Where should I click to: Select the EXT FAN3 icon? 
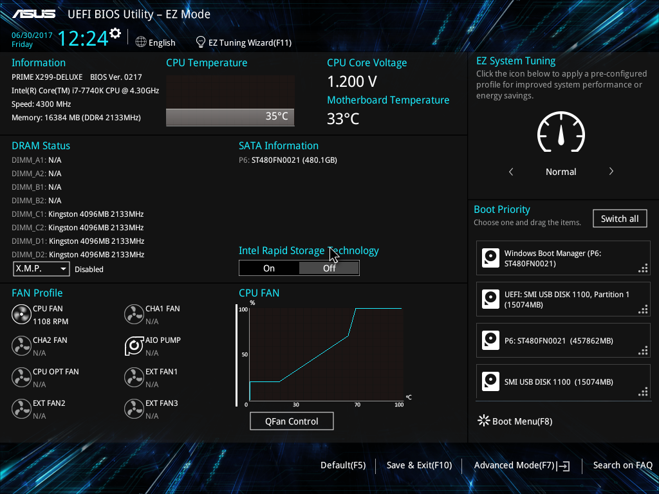click(134, 408)
